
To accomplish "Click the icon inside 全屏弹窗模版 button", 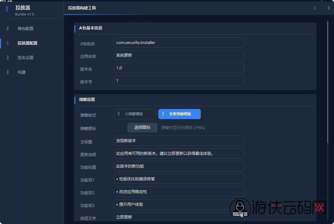I will [x=163, y=114].
